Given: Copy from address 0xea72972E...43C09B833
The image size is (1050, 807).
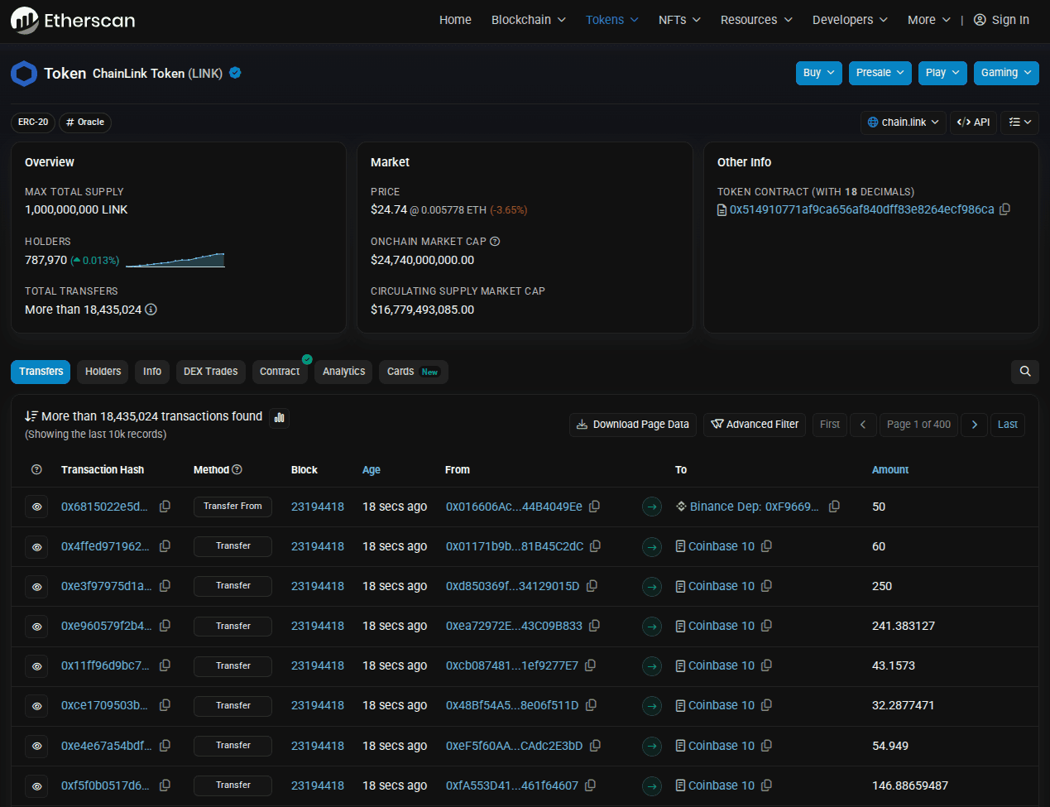Looking at the screenshot, I should pyautogui.click(x=594, y=626).
